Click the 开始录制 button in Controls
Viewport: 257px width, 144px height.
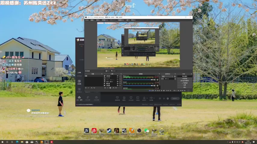[x=184, y=78]
